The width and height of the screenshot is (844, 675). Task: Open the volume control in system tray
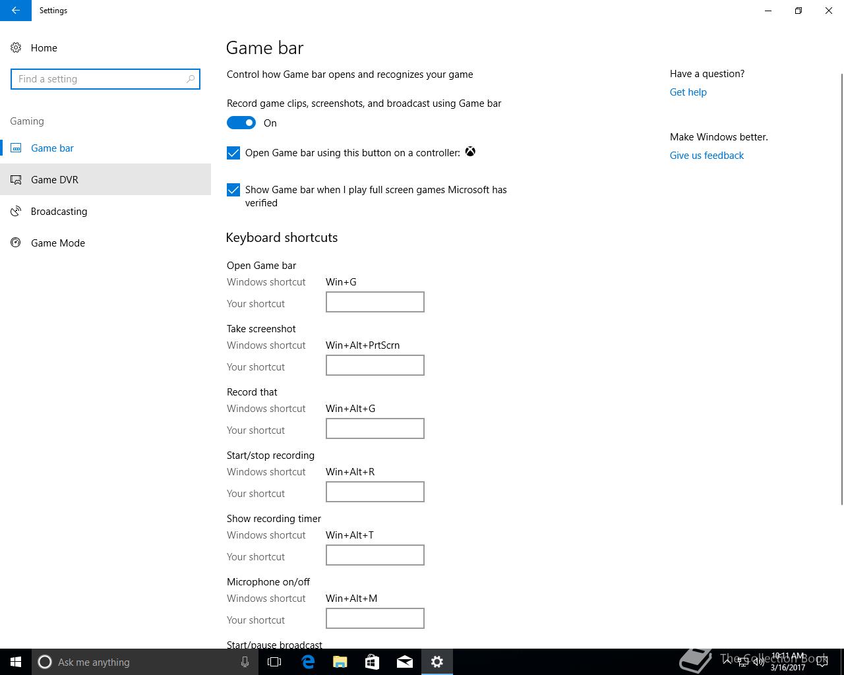point(759,662)
